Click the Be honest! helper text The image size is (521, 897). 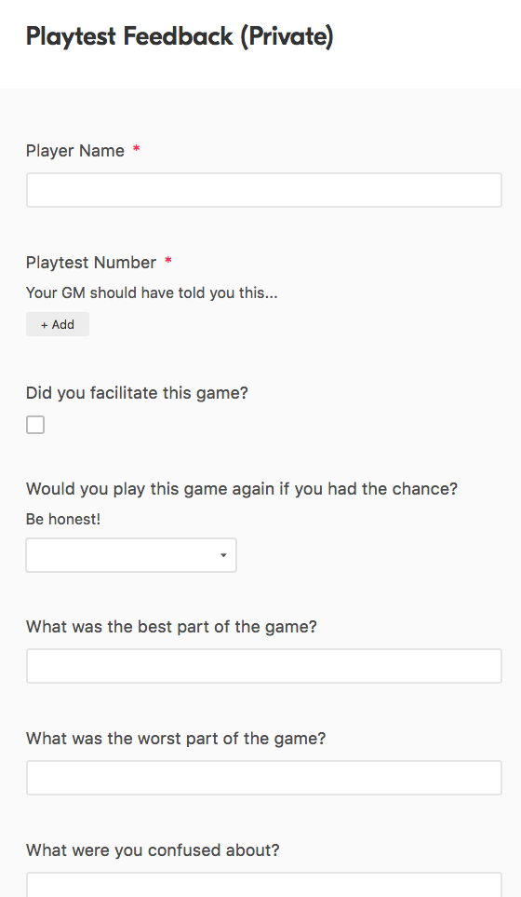[x=63, y=520]
